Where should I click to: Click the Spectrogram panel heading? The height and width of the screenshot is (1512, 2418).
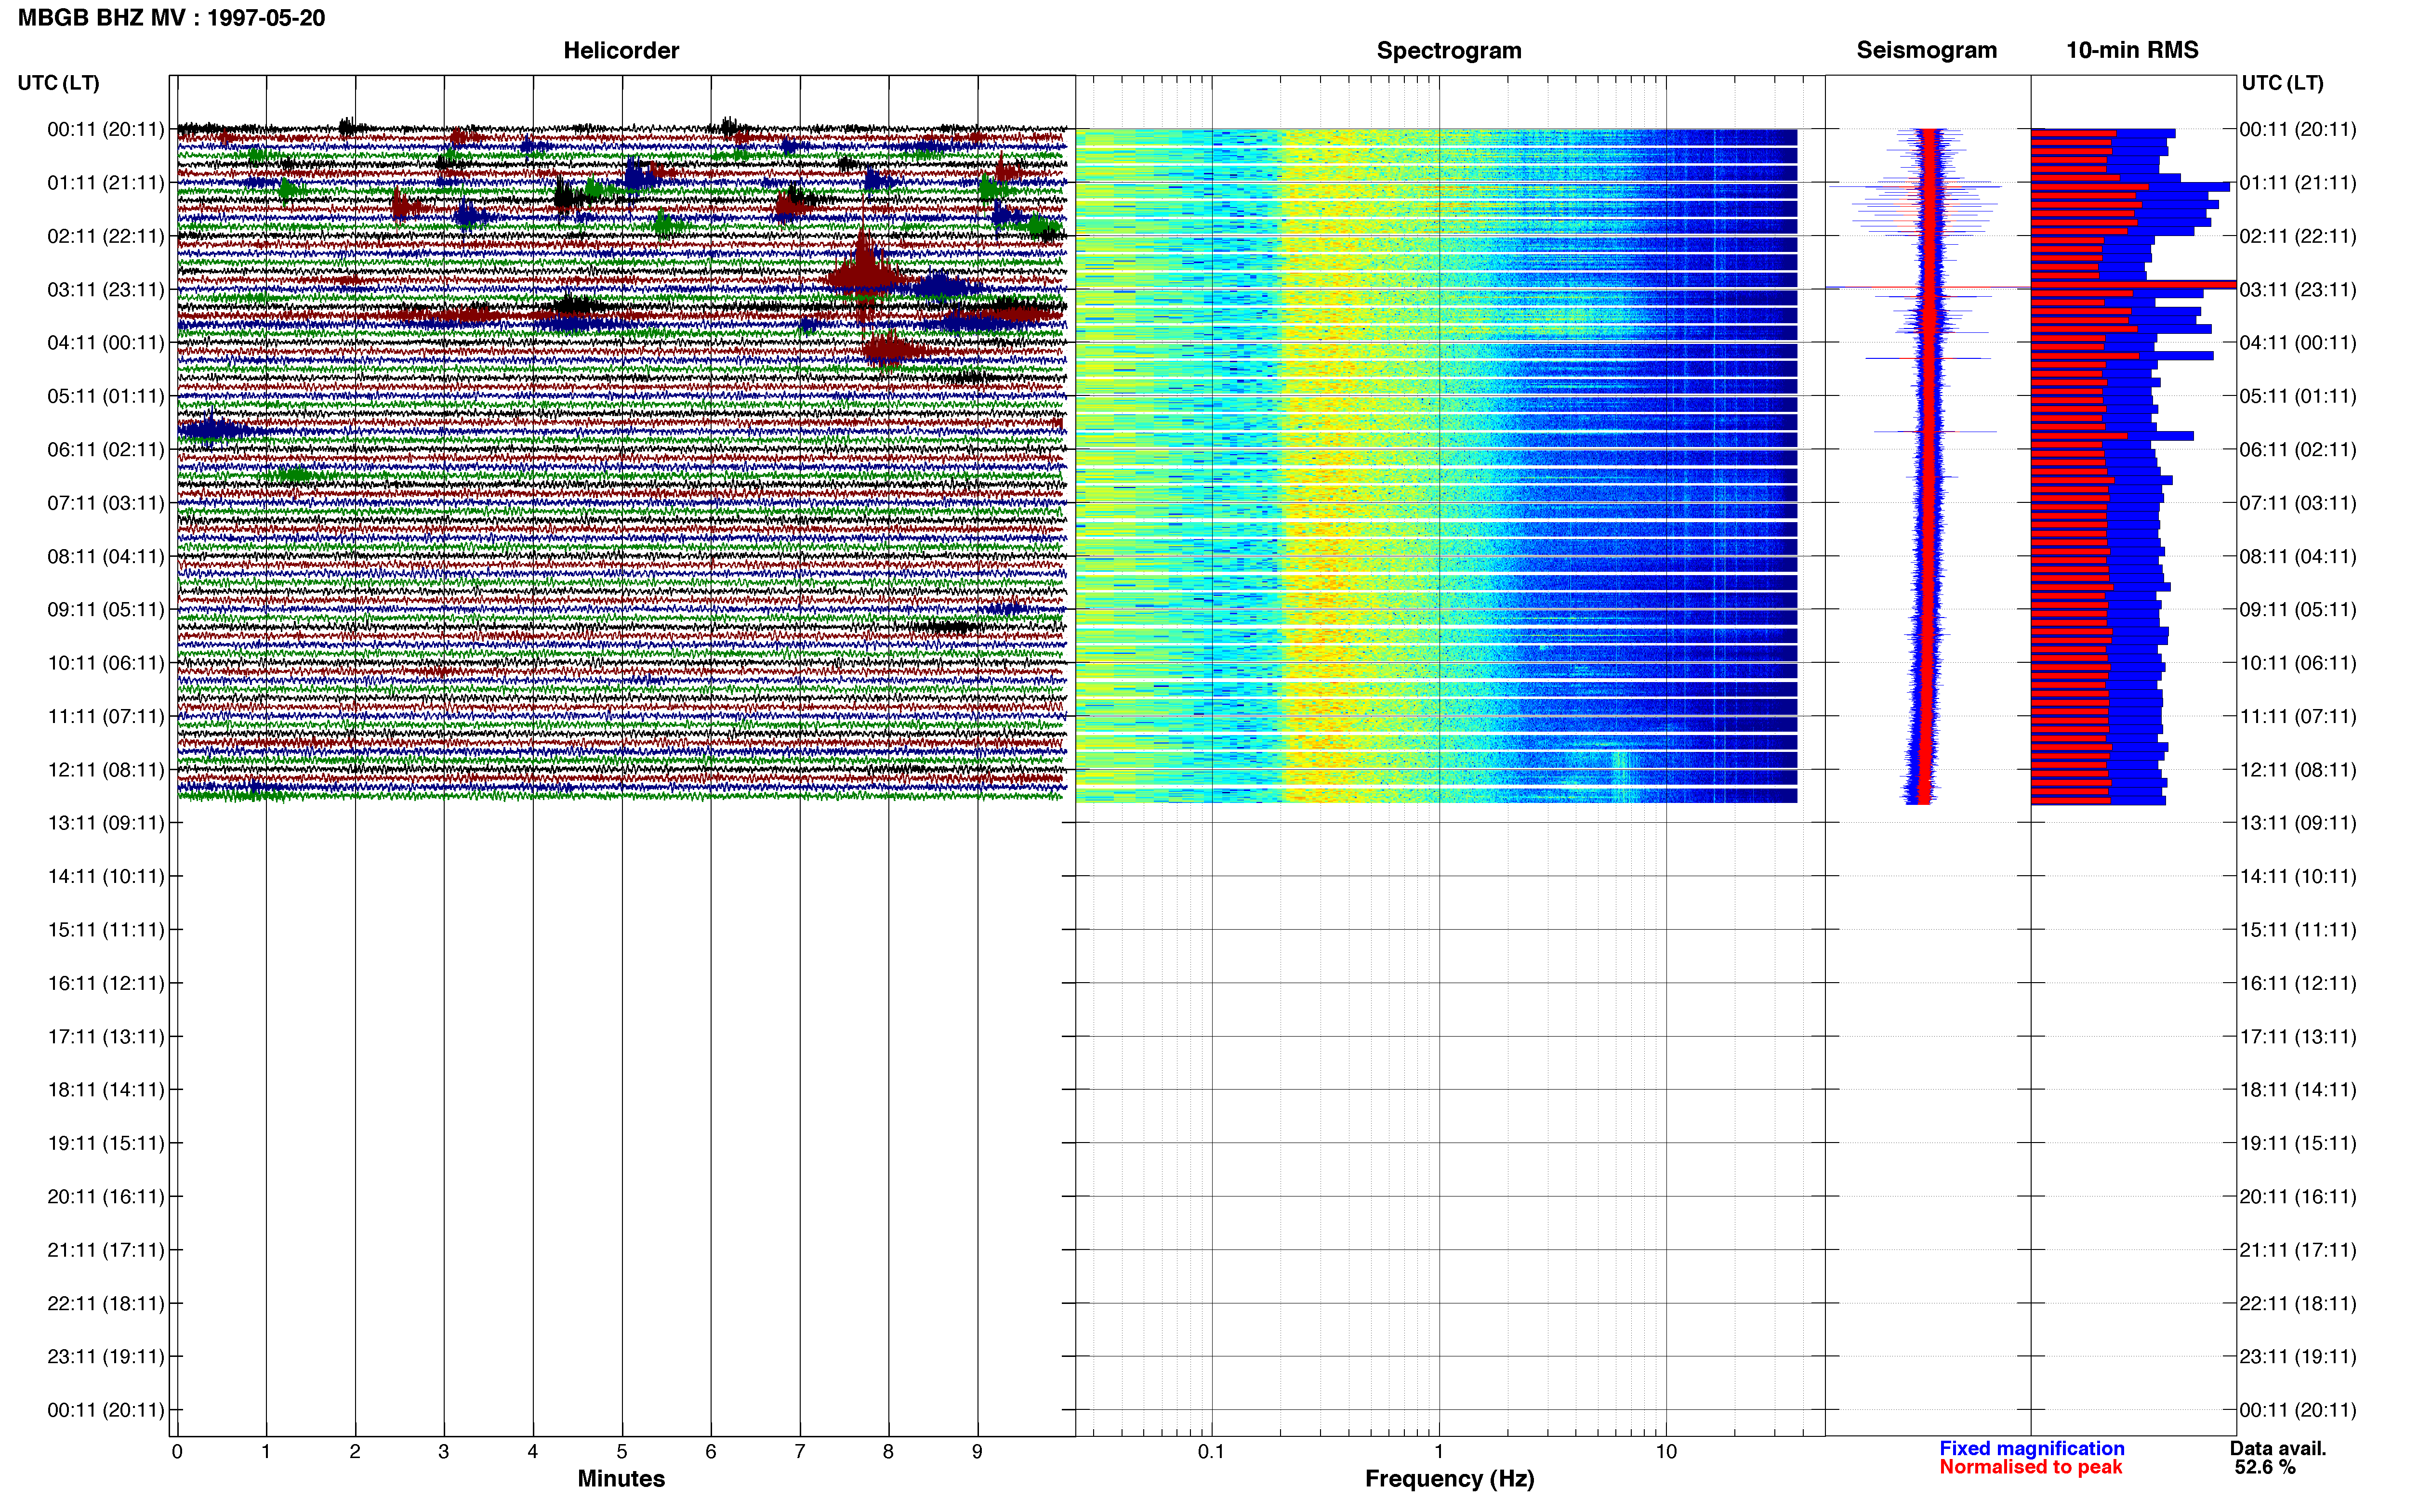[1449, 50]
